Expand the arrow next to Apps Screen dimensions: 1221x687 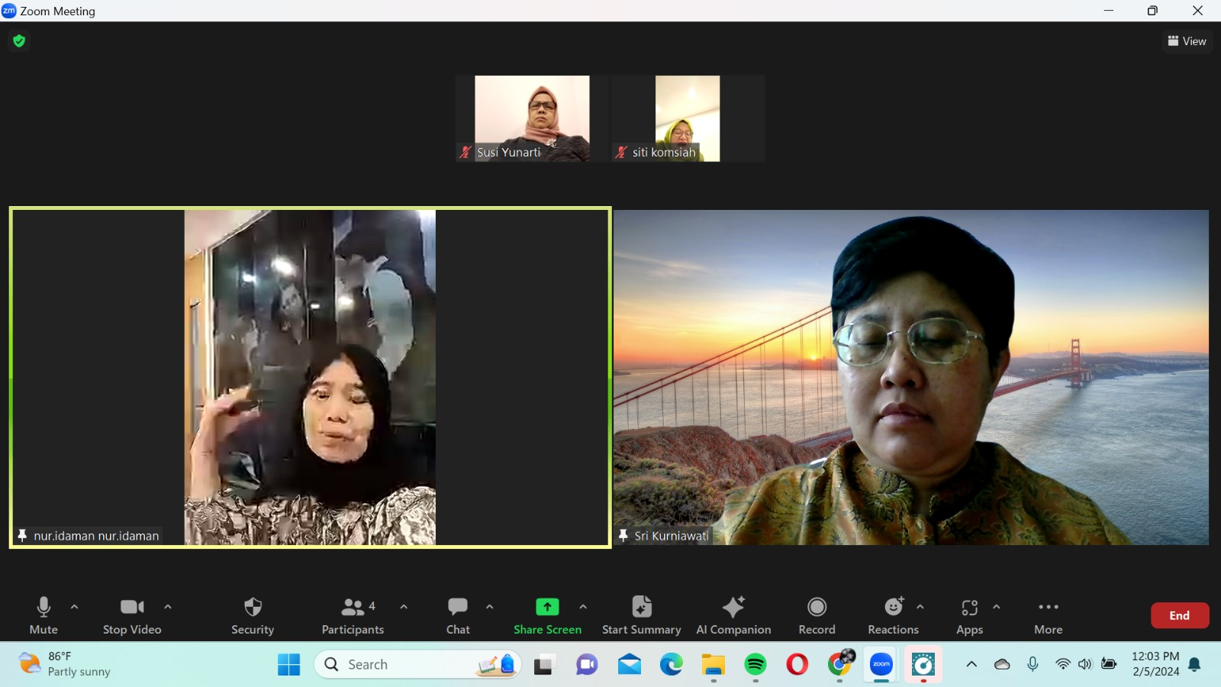pyautogui.click(x=997, y=607)
